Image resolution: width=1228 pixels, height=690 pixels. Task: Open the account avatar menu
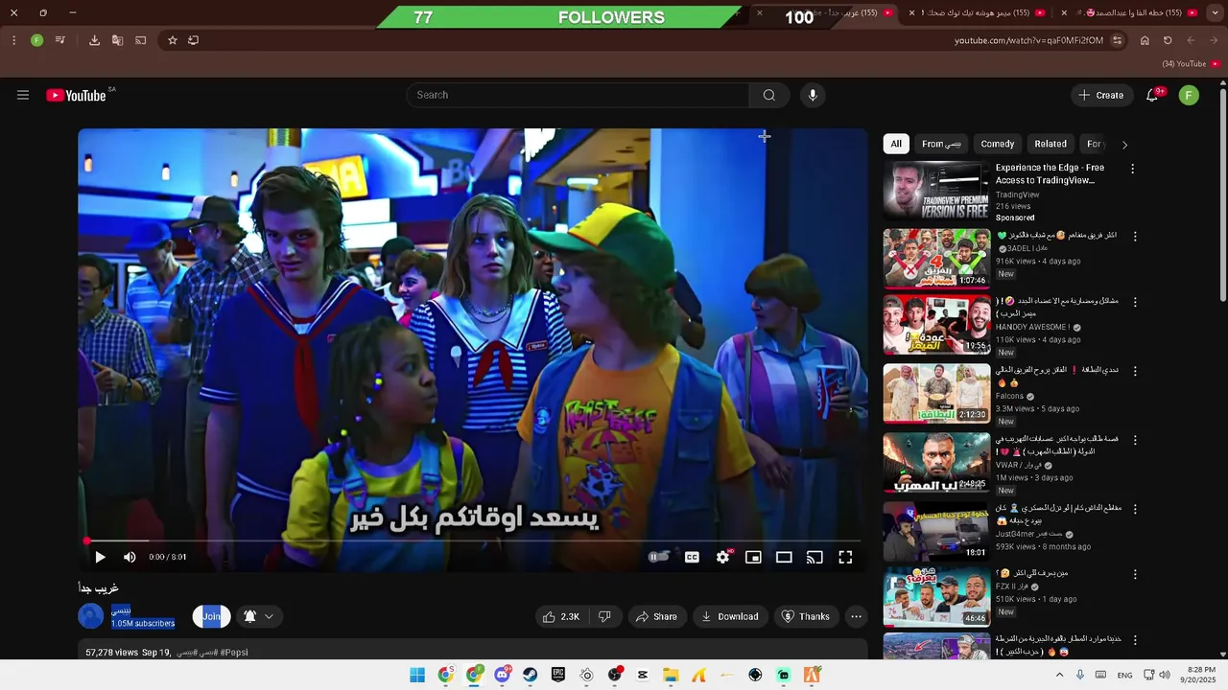point(1189,95)
